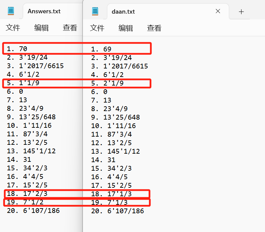This screenshot has width=265, height=232.
Task: Click line '5. 2'1/9' in daan.txt
Action: pyautogui.click(x=107, y=83)
